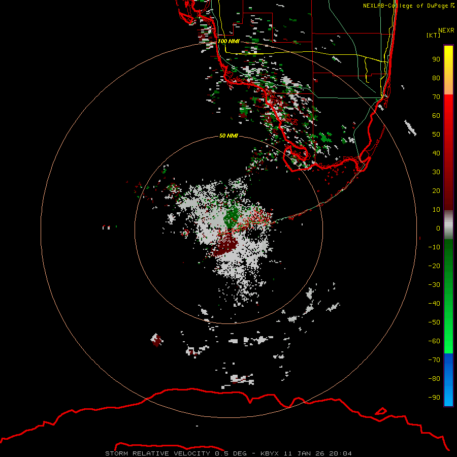The image size is (457, 457).
Task: Click the NEXR label above the scale
Action: pyautogui.click(x=446, y=30)
